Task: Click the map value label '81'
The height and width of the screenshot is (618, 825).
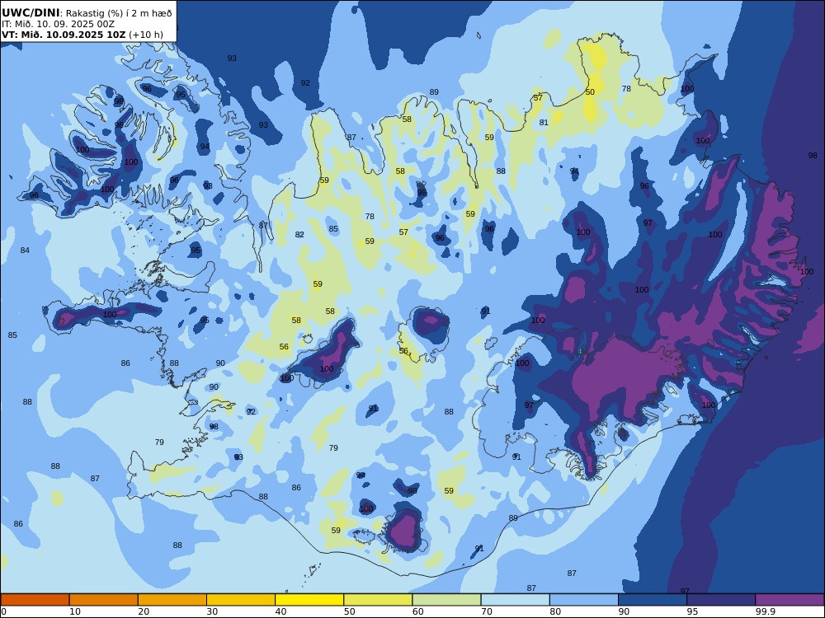Action: 544,123
